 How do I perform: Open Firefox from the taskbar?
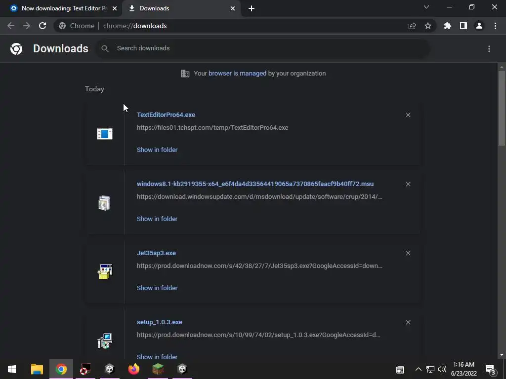pos(133,369)
